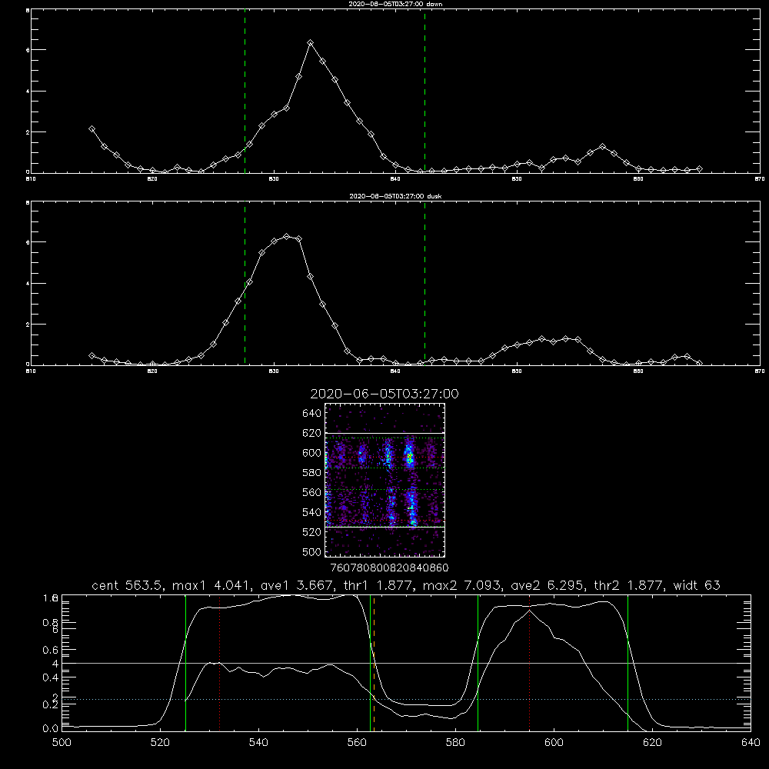Viewport: 769px width, 769px height.
Task: Click the upper white boundary line in spectral image
Action: tap(385, 433)
